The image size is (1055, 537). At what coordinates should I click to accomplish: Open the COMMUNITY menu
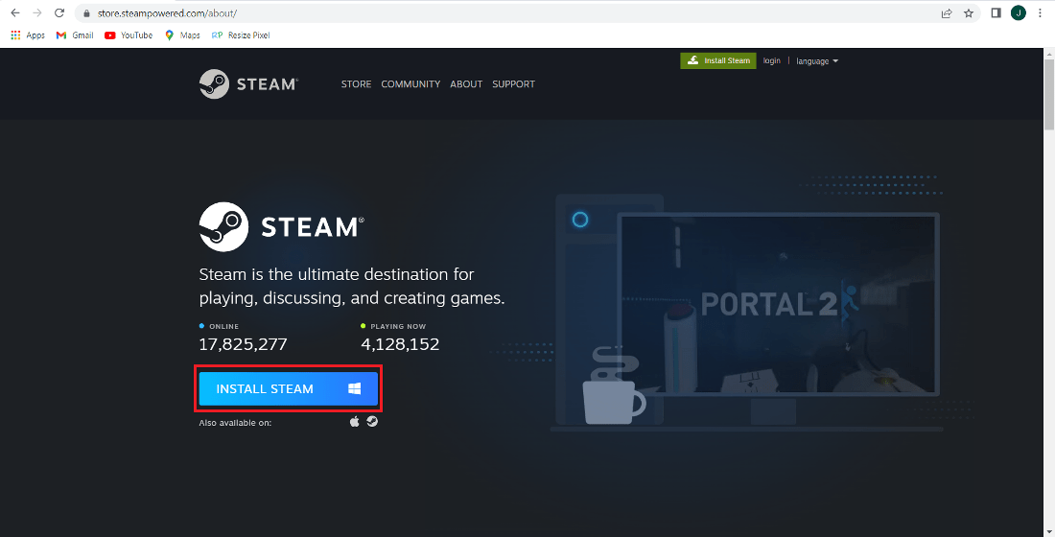(x=410, y=84)
